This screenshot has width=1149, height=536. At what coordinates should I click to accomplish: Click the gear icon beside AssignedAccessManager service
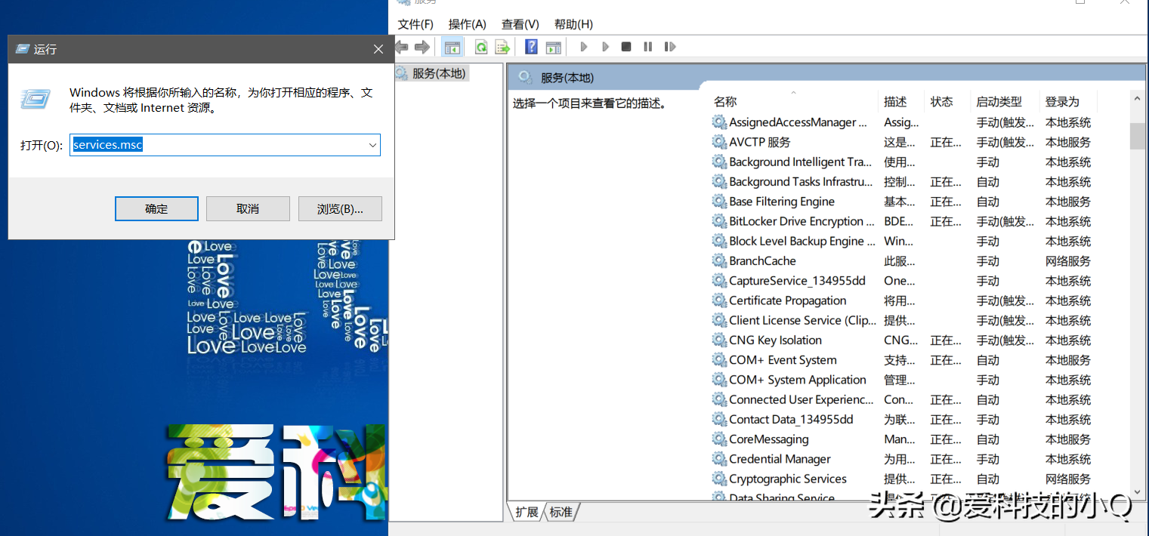[x=719, y=122]
